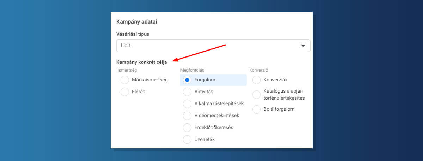Select Érdeklődőkeresés as the campaign goal
Image resolution: width=423 pixels, height=161 pixels.
click(187, 128)
